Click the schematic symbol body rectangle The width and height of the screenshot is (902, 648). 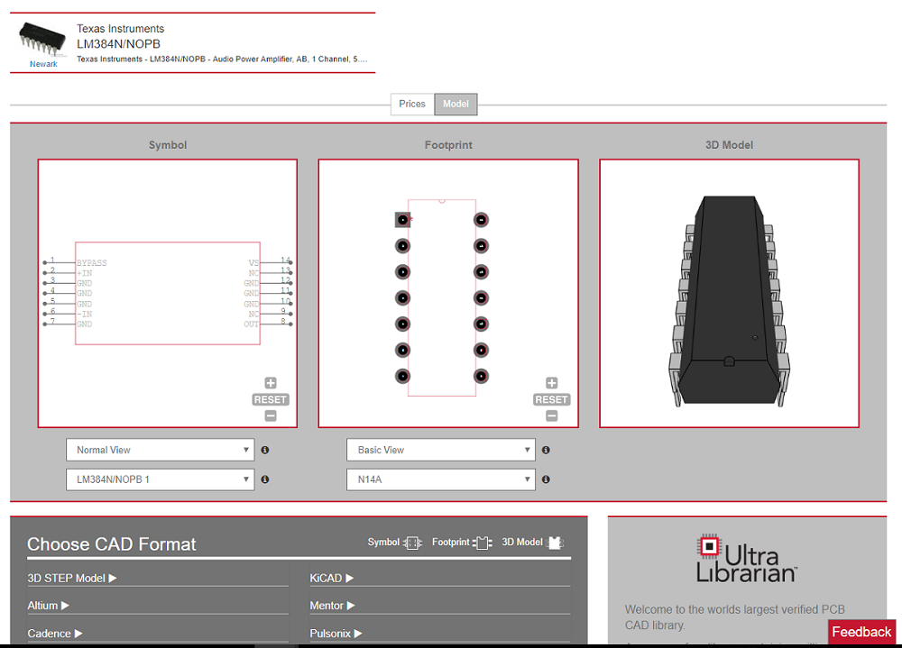168,293
